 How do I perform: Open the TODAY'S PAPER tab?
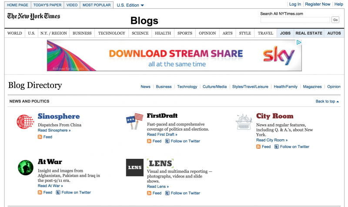point(47,5)
